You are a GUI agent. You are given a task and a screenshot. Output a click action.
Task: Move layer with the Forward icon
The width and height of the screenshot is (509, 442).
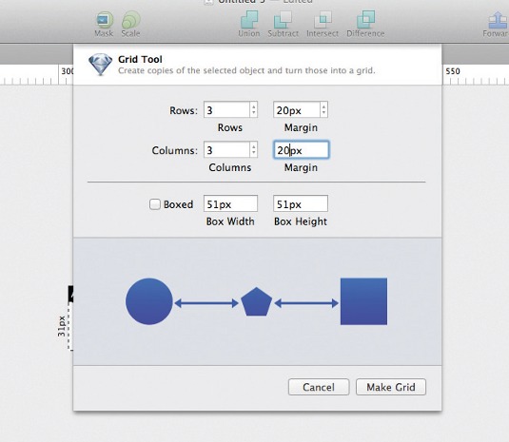tap(498, 19)
